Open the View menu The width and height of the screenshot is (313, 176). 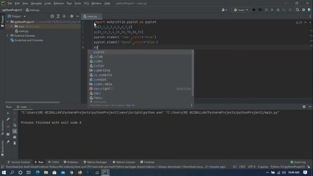(25, 3)
